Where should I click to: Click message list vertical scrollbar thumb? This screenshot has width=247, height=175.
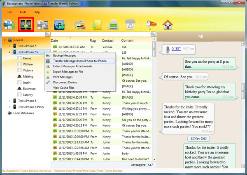pyautogui.click(x=154, y=49)
